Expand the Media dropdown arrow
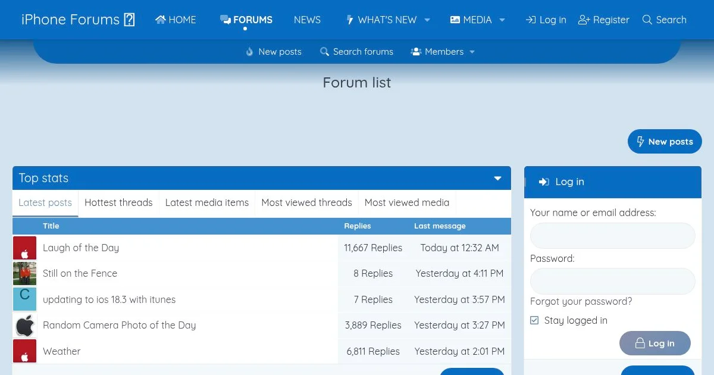This screenshot has width=714, height=375. point(502,20)
